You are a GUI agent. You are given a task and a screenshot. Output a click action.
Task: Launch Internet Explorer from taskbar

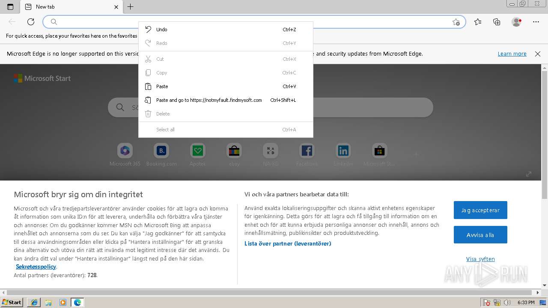[34, 302]
